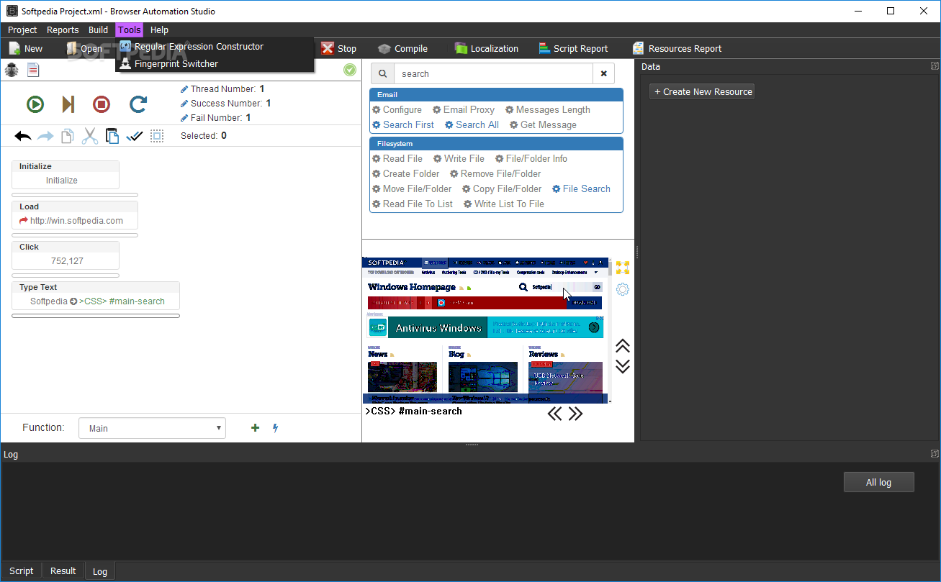
Task: Click the double right chevrons
Action: tap(575, 414)
